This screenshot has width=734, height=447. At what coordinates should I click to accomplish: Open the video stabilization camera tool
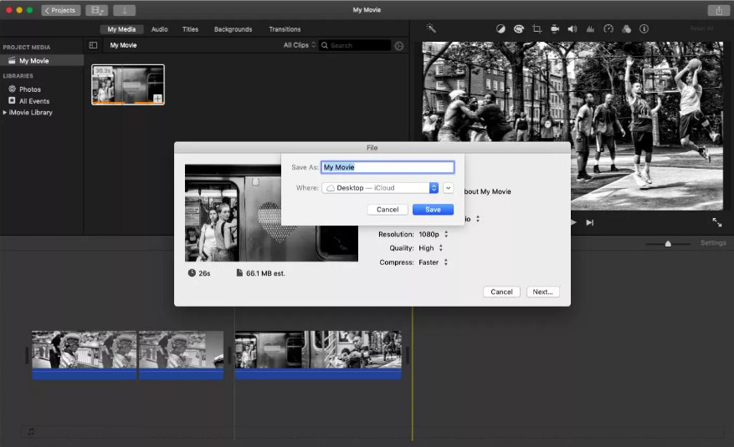(x=555, y=29)
